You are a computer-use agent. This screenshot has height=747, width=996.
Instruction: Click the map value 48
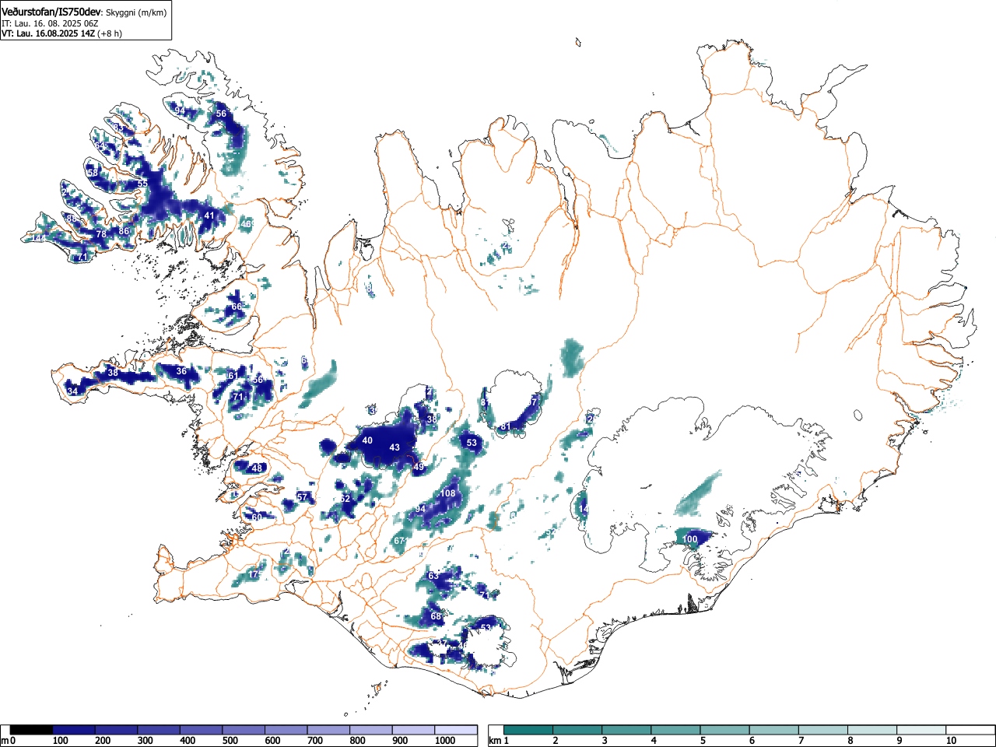(257, 468)
